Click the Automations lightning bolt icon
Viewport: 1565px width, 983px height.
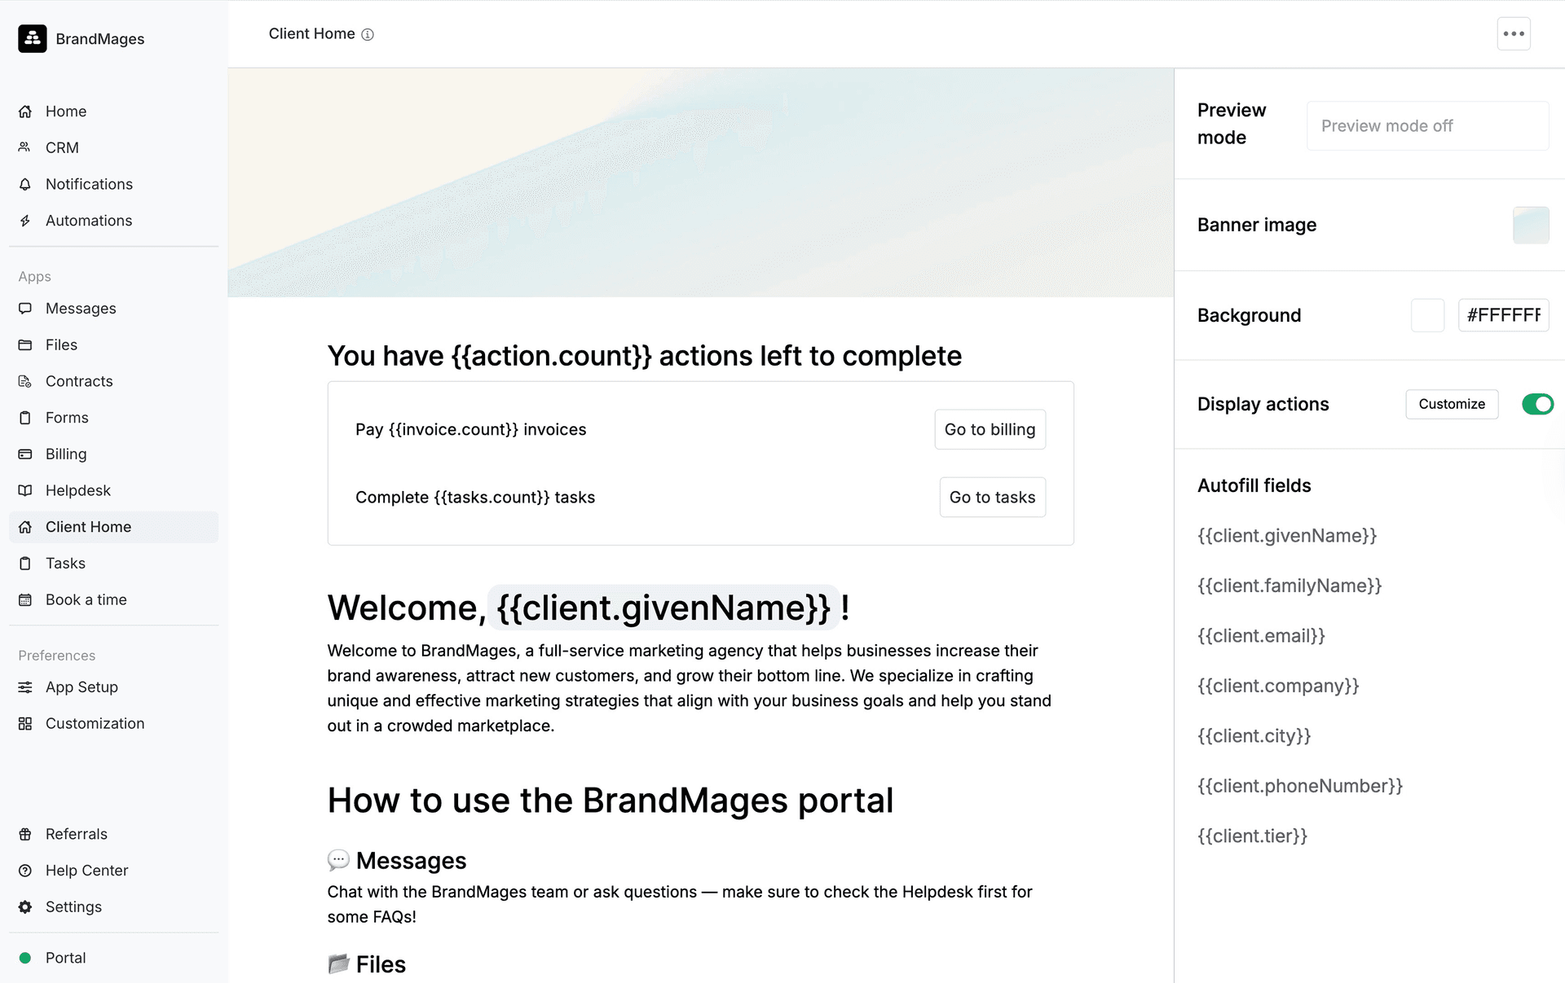[25, 221]
